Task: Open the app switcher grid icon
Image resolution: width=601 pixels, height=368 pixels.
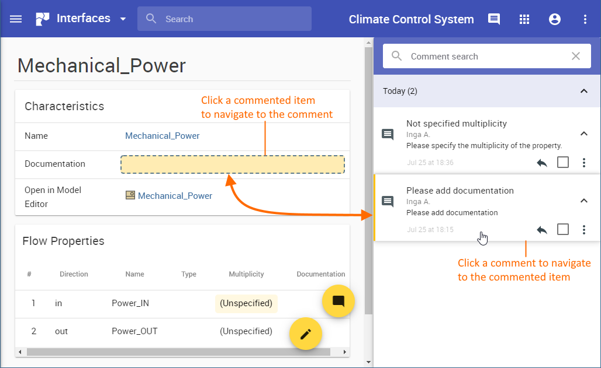Action: 524,19
